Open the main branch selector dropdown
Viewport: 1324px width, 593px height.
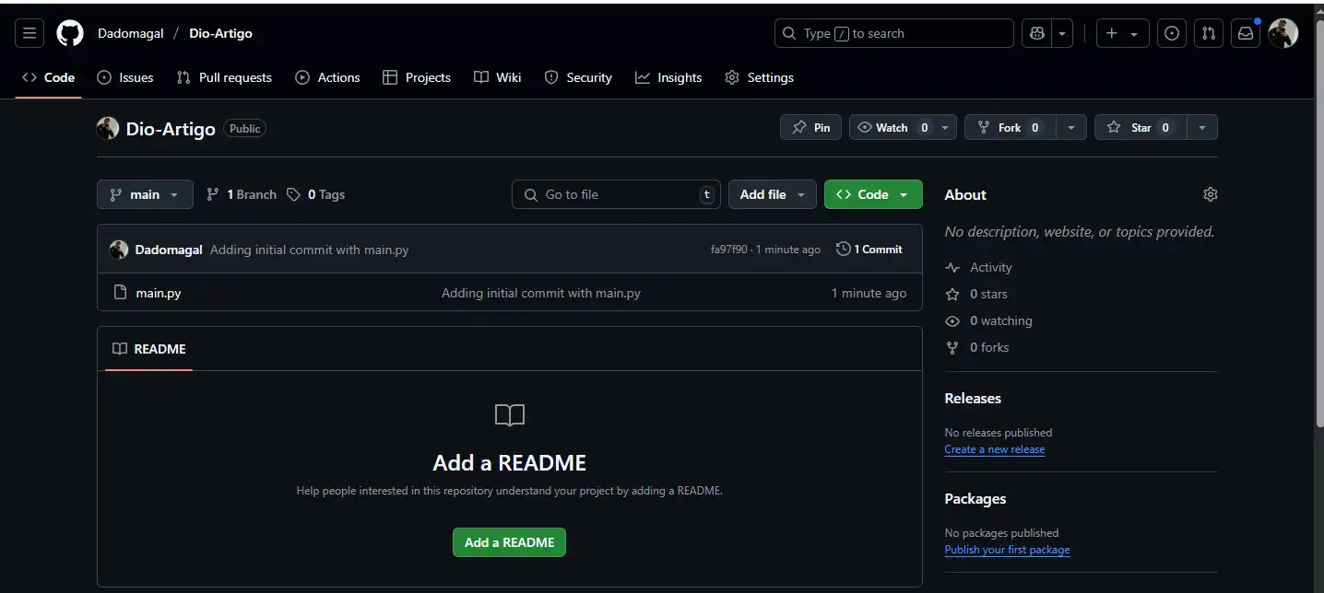(145, 194)
